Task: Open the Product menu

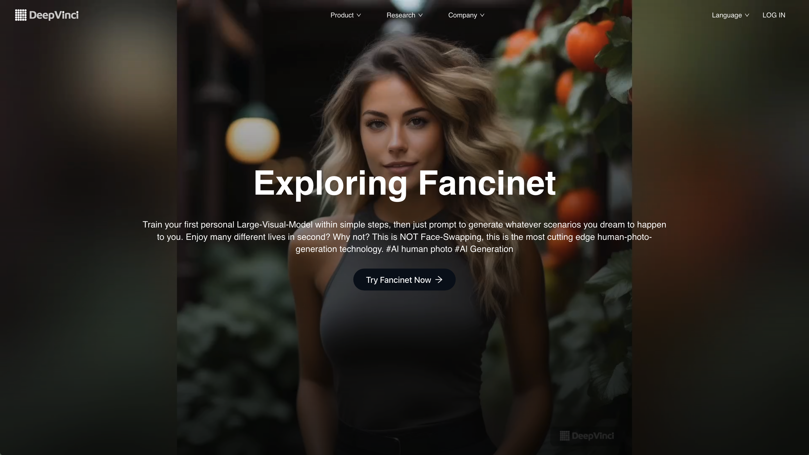Action: coord(346,15)
